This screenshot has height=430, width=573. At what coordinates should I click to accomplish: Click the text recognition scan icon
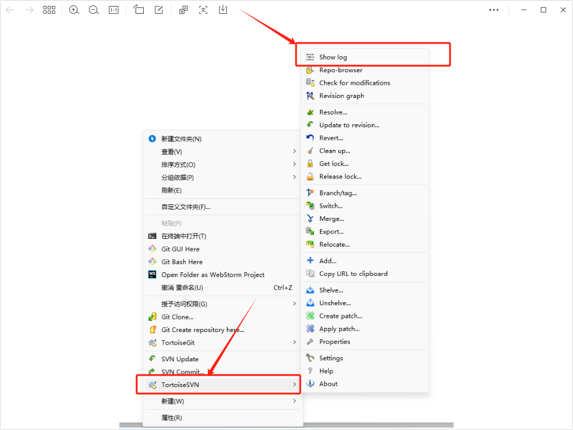(203, 10)
